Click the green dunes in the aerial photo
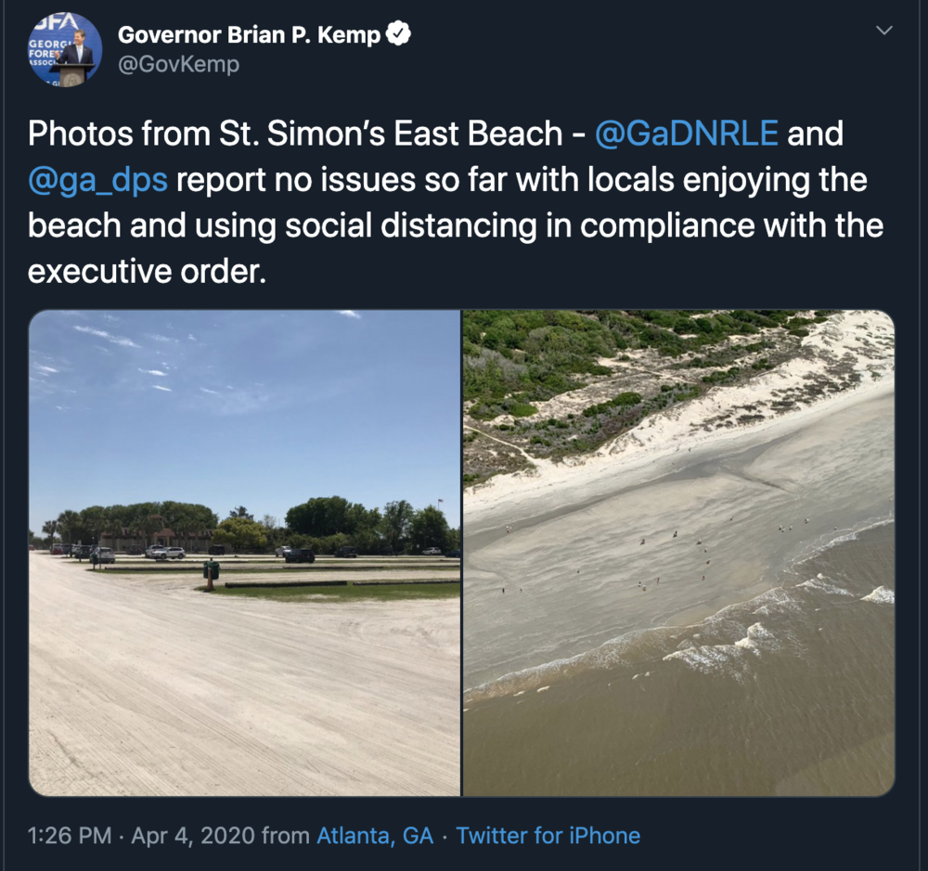The width and height of the screenshot is (928, 871). pyautogui.click(x=592, y=367)
